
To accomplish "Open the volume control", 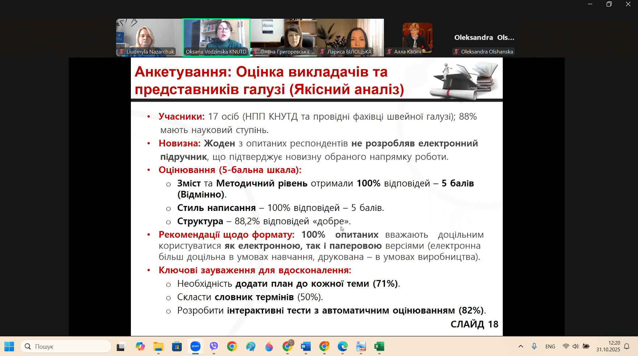I will (x=575, y=347).
